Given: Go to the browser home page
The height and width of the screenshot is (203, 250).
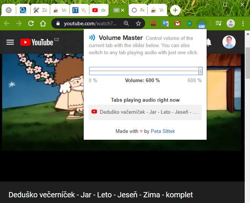Looking at the screenshot, I should (43, 24).
